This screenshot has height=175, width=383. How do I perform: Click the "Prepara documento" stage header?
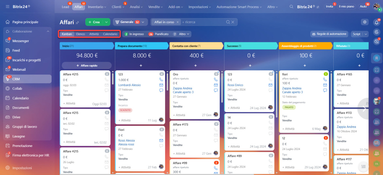pos(142,46)
